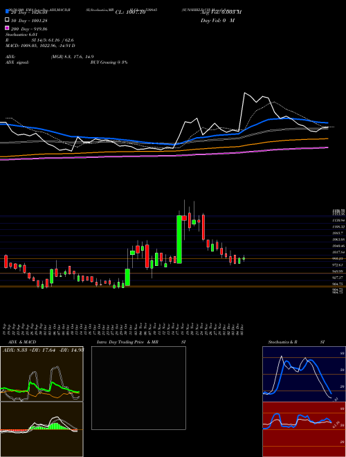Viewport: 346px width, 457px height.
Task: Click the blue Stochastics chart panel
Action: [x=304, y=374]
